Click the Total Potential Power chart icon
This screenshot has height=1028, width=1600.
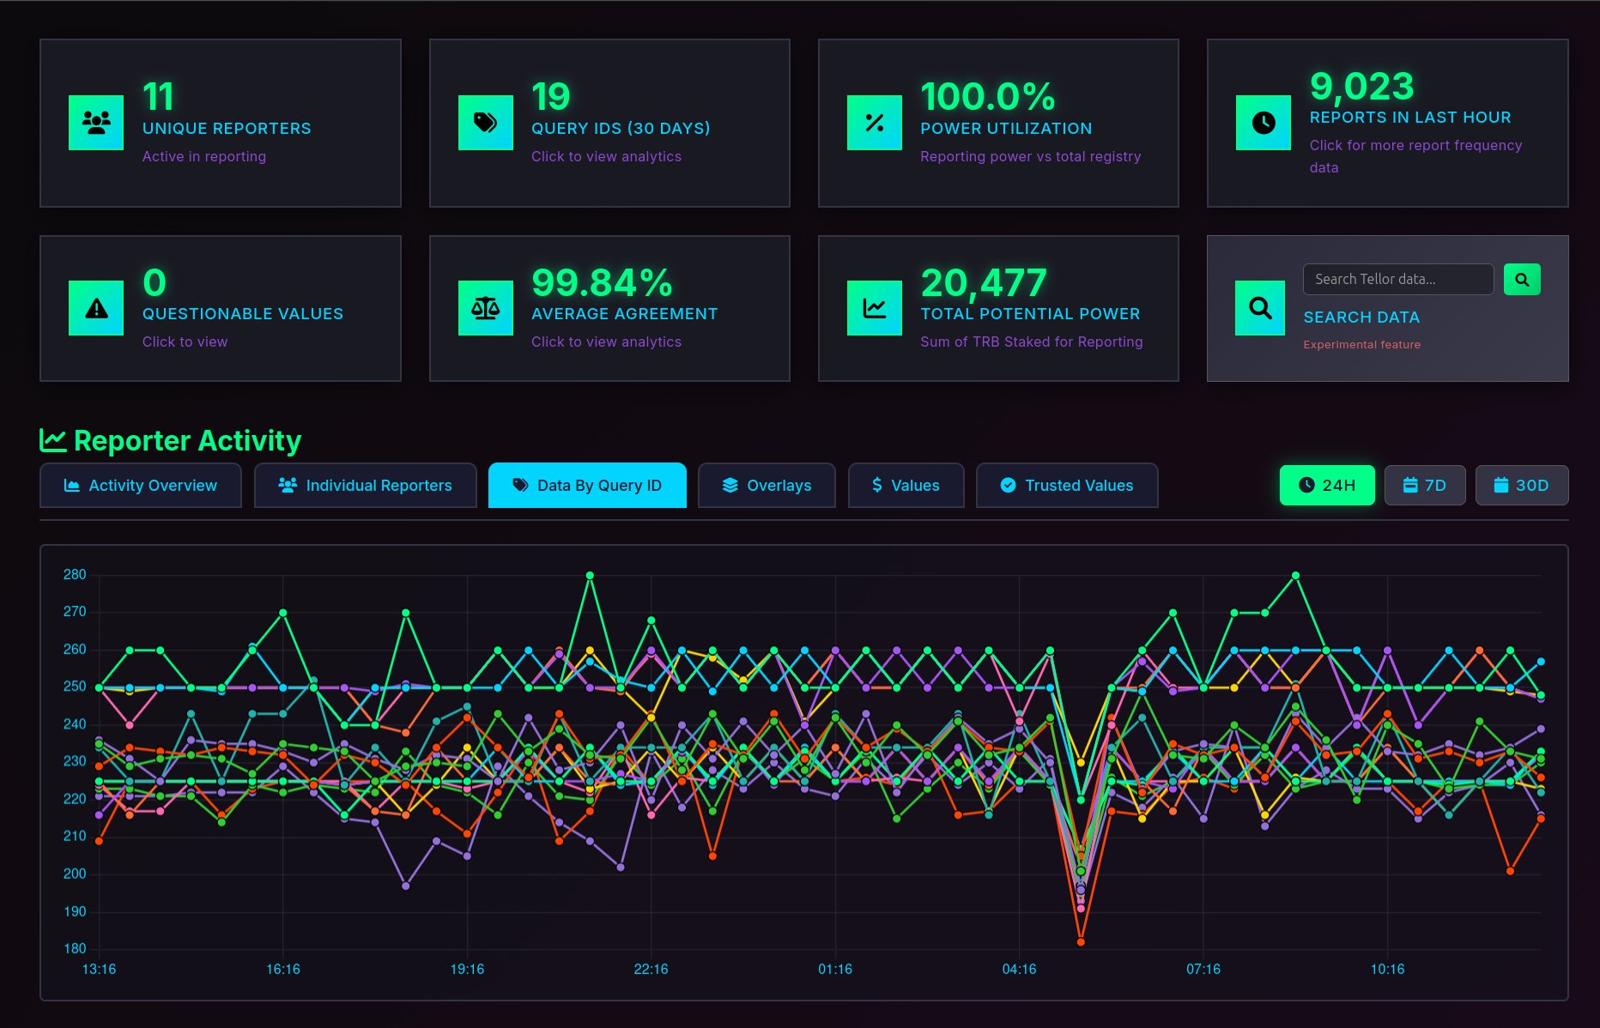pyautogui.click(x=875, y=308)
